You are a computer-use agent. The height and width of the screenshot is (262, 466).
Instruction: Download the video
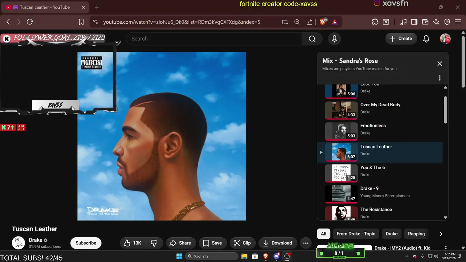click(278, 243)
